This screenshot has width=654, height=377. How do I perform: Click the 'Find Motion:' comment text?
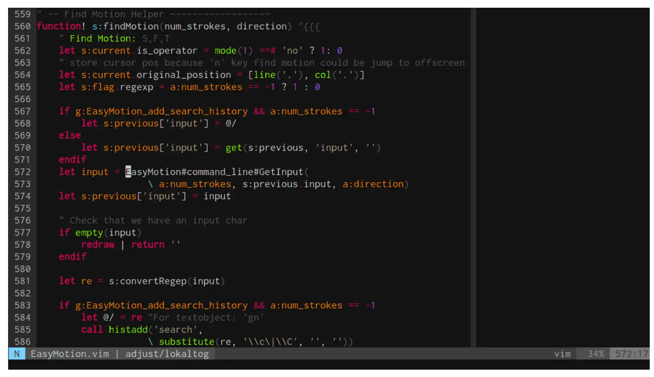[102, 39]
